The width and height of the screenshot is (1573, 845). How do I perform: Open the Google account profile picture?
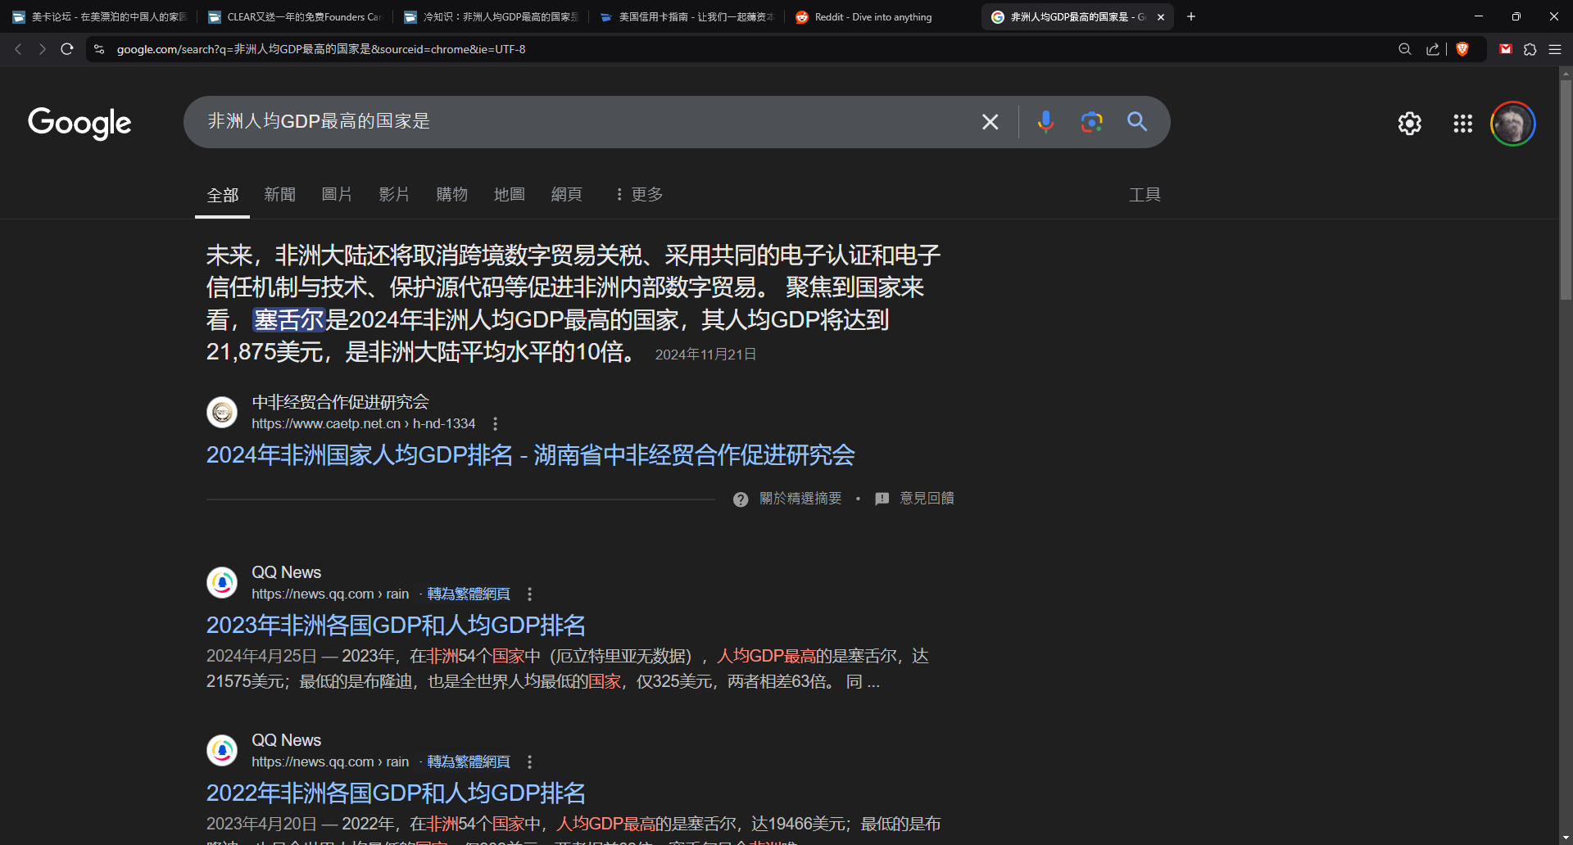coord(1512,124)
